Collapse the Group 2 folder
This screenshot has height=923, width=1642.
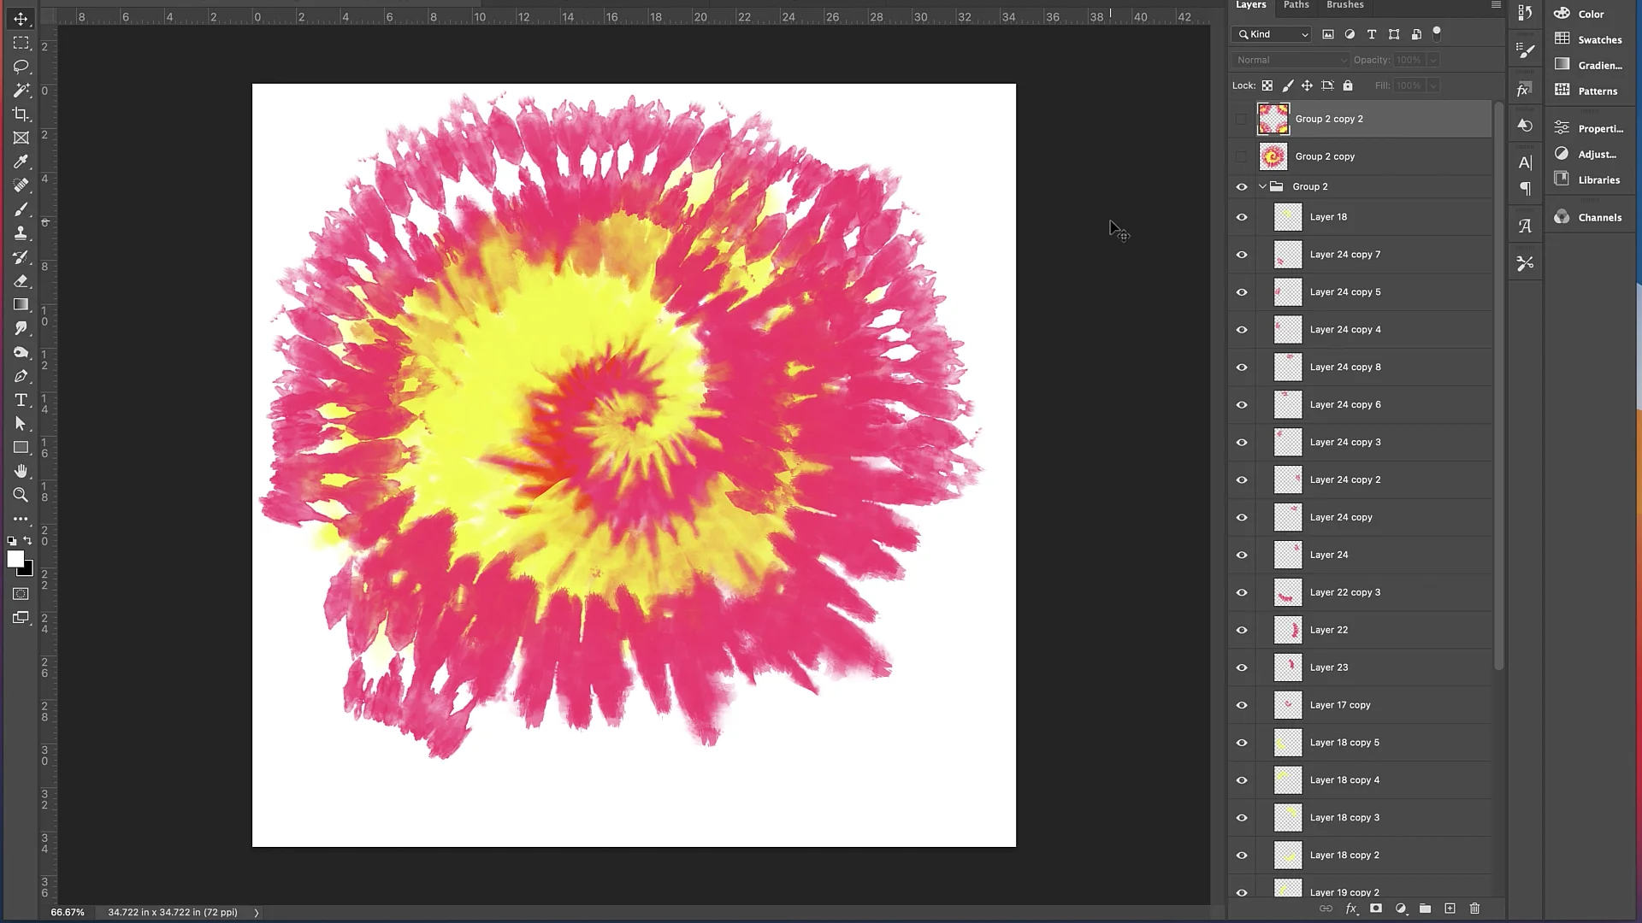click(x=1262, y=186)
